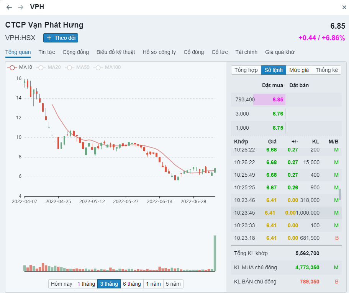The height and width of the screenshot is (293, 349).
Task: Enable the MA20 moving average line
Action: (49, 67)
